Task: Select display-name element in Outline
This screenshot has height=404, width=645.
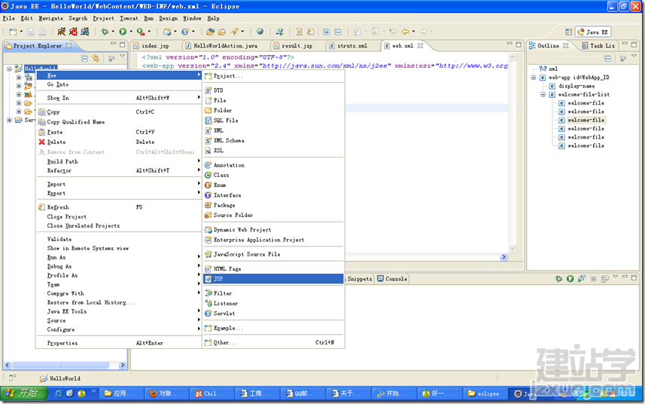Action: tap(577, 86)
